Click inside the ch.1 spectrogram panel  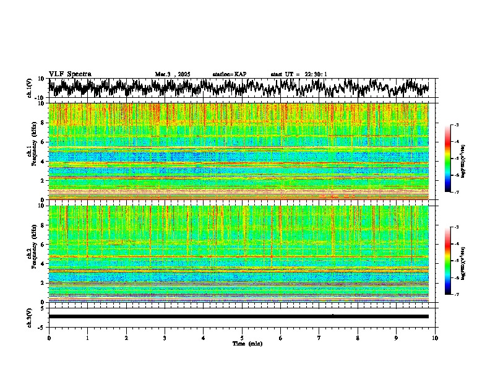point(238,151)
